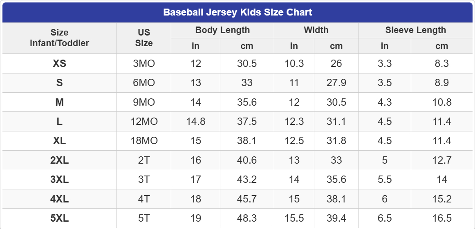Click the 12MO US size cell
Viewport: 475px width, 229px height.
click(x=144, y=122)
